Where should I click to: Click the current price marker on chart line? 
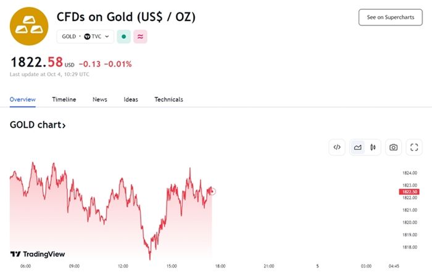212,191
